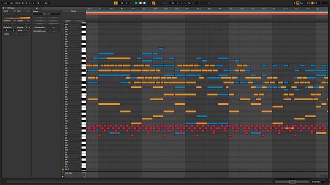Click the bottom-right detail view toggle icon
The image size is (330, 185).
[x=327, y=182]
